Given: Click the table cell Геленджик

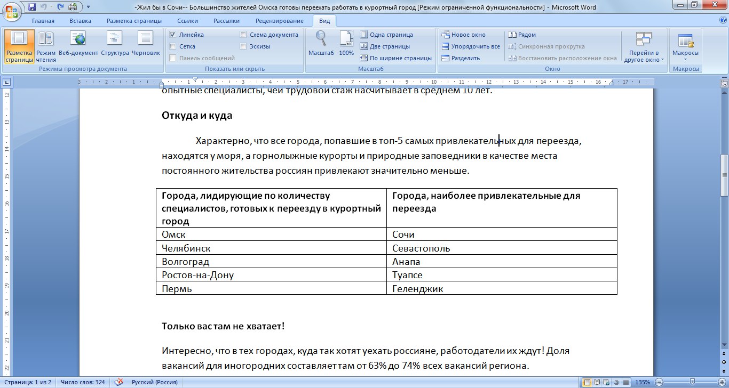Looking at the screenshot, I should coord(502,288).
